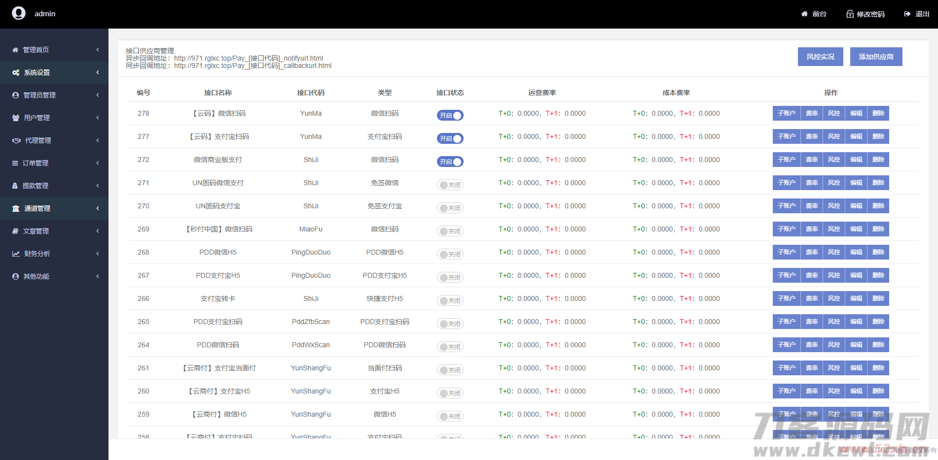Enable the UN固码微信支付 status switch
The height and width of the screenshot is (460, 938).
(x=450, y=185)
